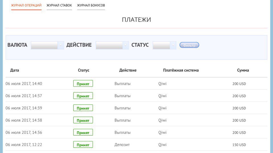Expand the Статус dropdown
Viewport: 273px width, 153px height.
pos(164,45)
